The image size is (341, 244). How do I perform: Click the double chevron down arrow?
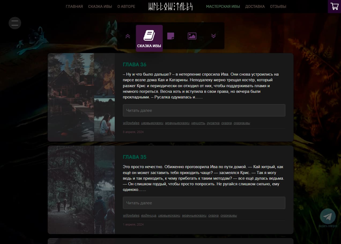click(213, 36)
